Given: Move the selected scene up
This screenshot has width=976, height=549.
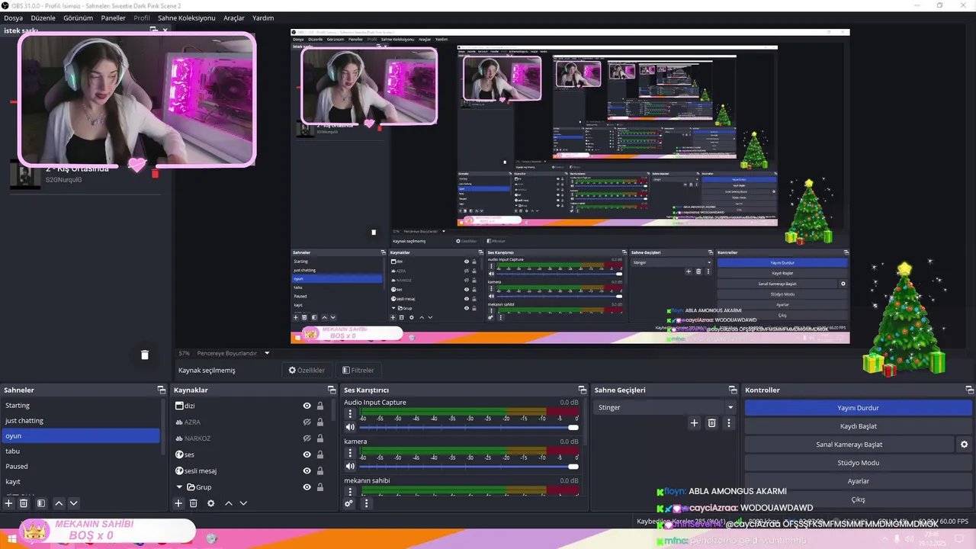Looking at the screenshot, I should (x=59, y=503).
